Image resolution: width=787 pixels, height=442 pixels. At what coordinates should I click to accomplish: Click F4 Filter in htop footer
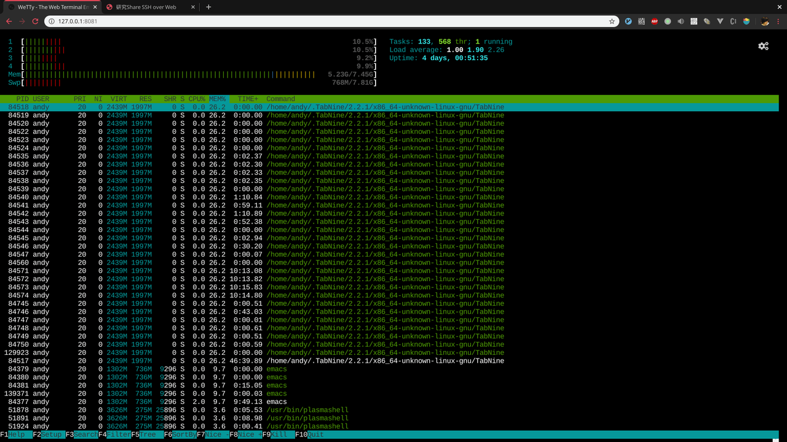(x=115, y=435)
